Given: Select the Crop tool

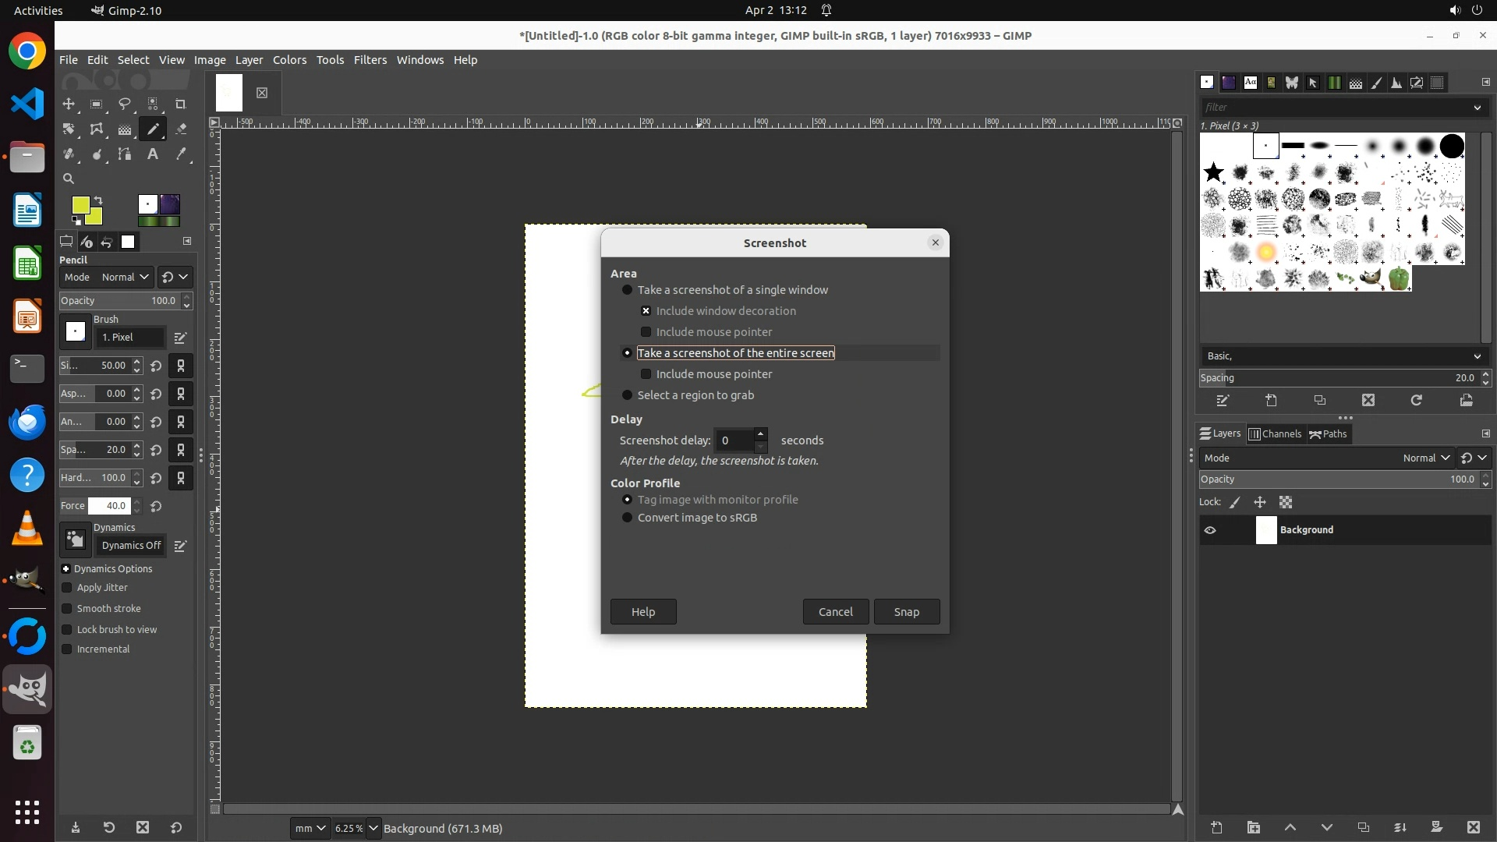Looking at the screenshot, I should click(x=181, y=104).
